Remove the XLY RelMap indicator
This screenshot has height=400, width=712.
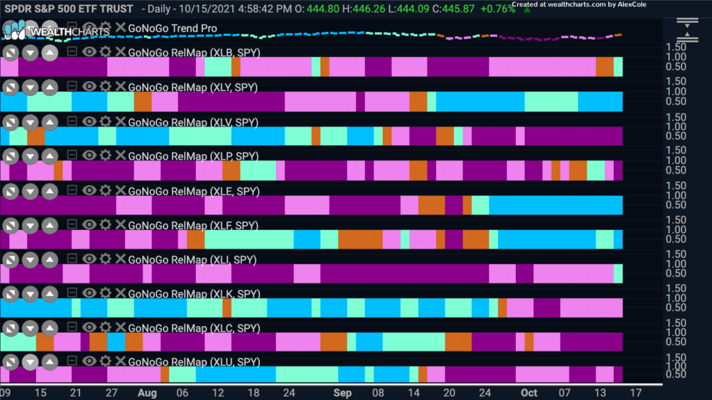coord(120,87)
